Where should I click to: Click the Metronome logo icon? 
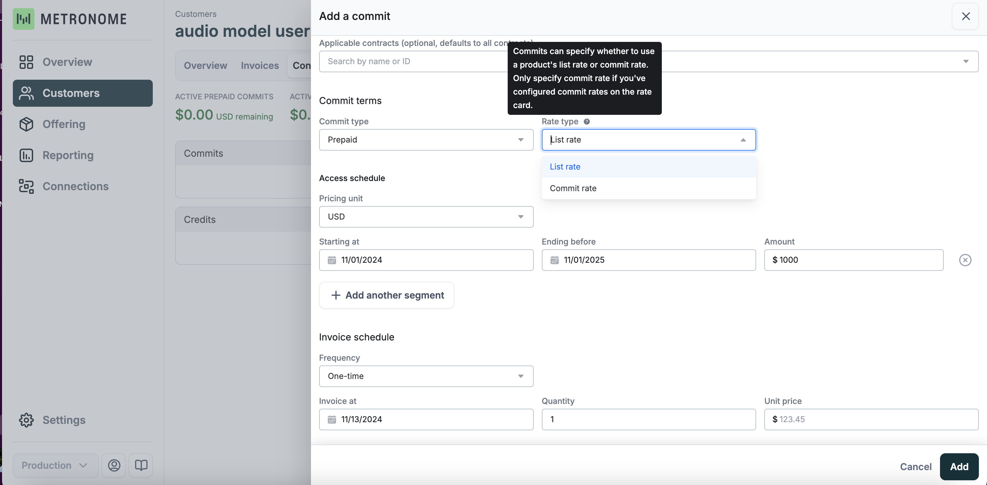coord(23,19)
